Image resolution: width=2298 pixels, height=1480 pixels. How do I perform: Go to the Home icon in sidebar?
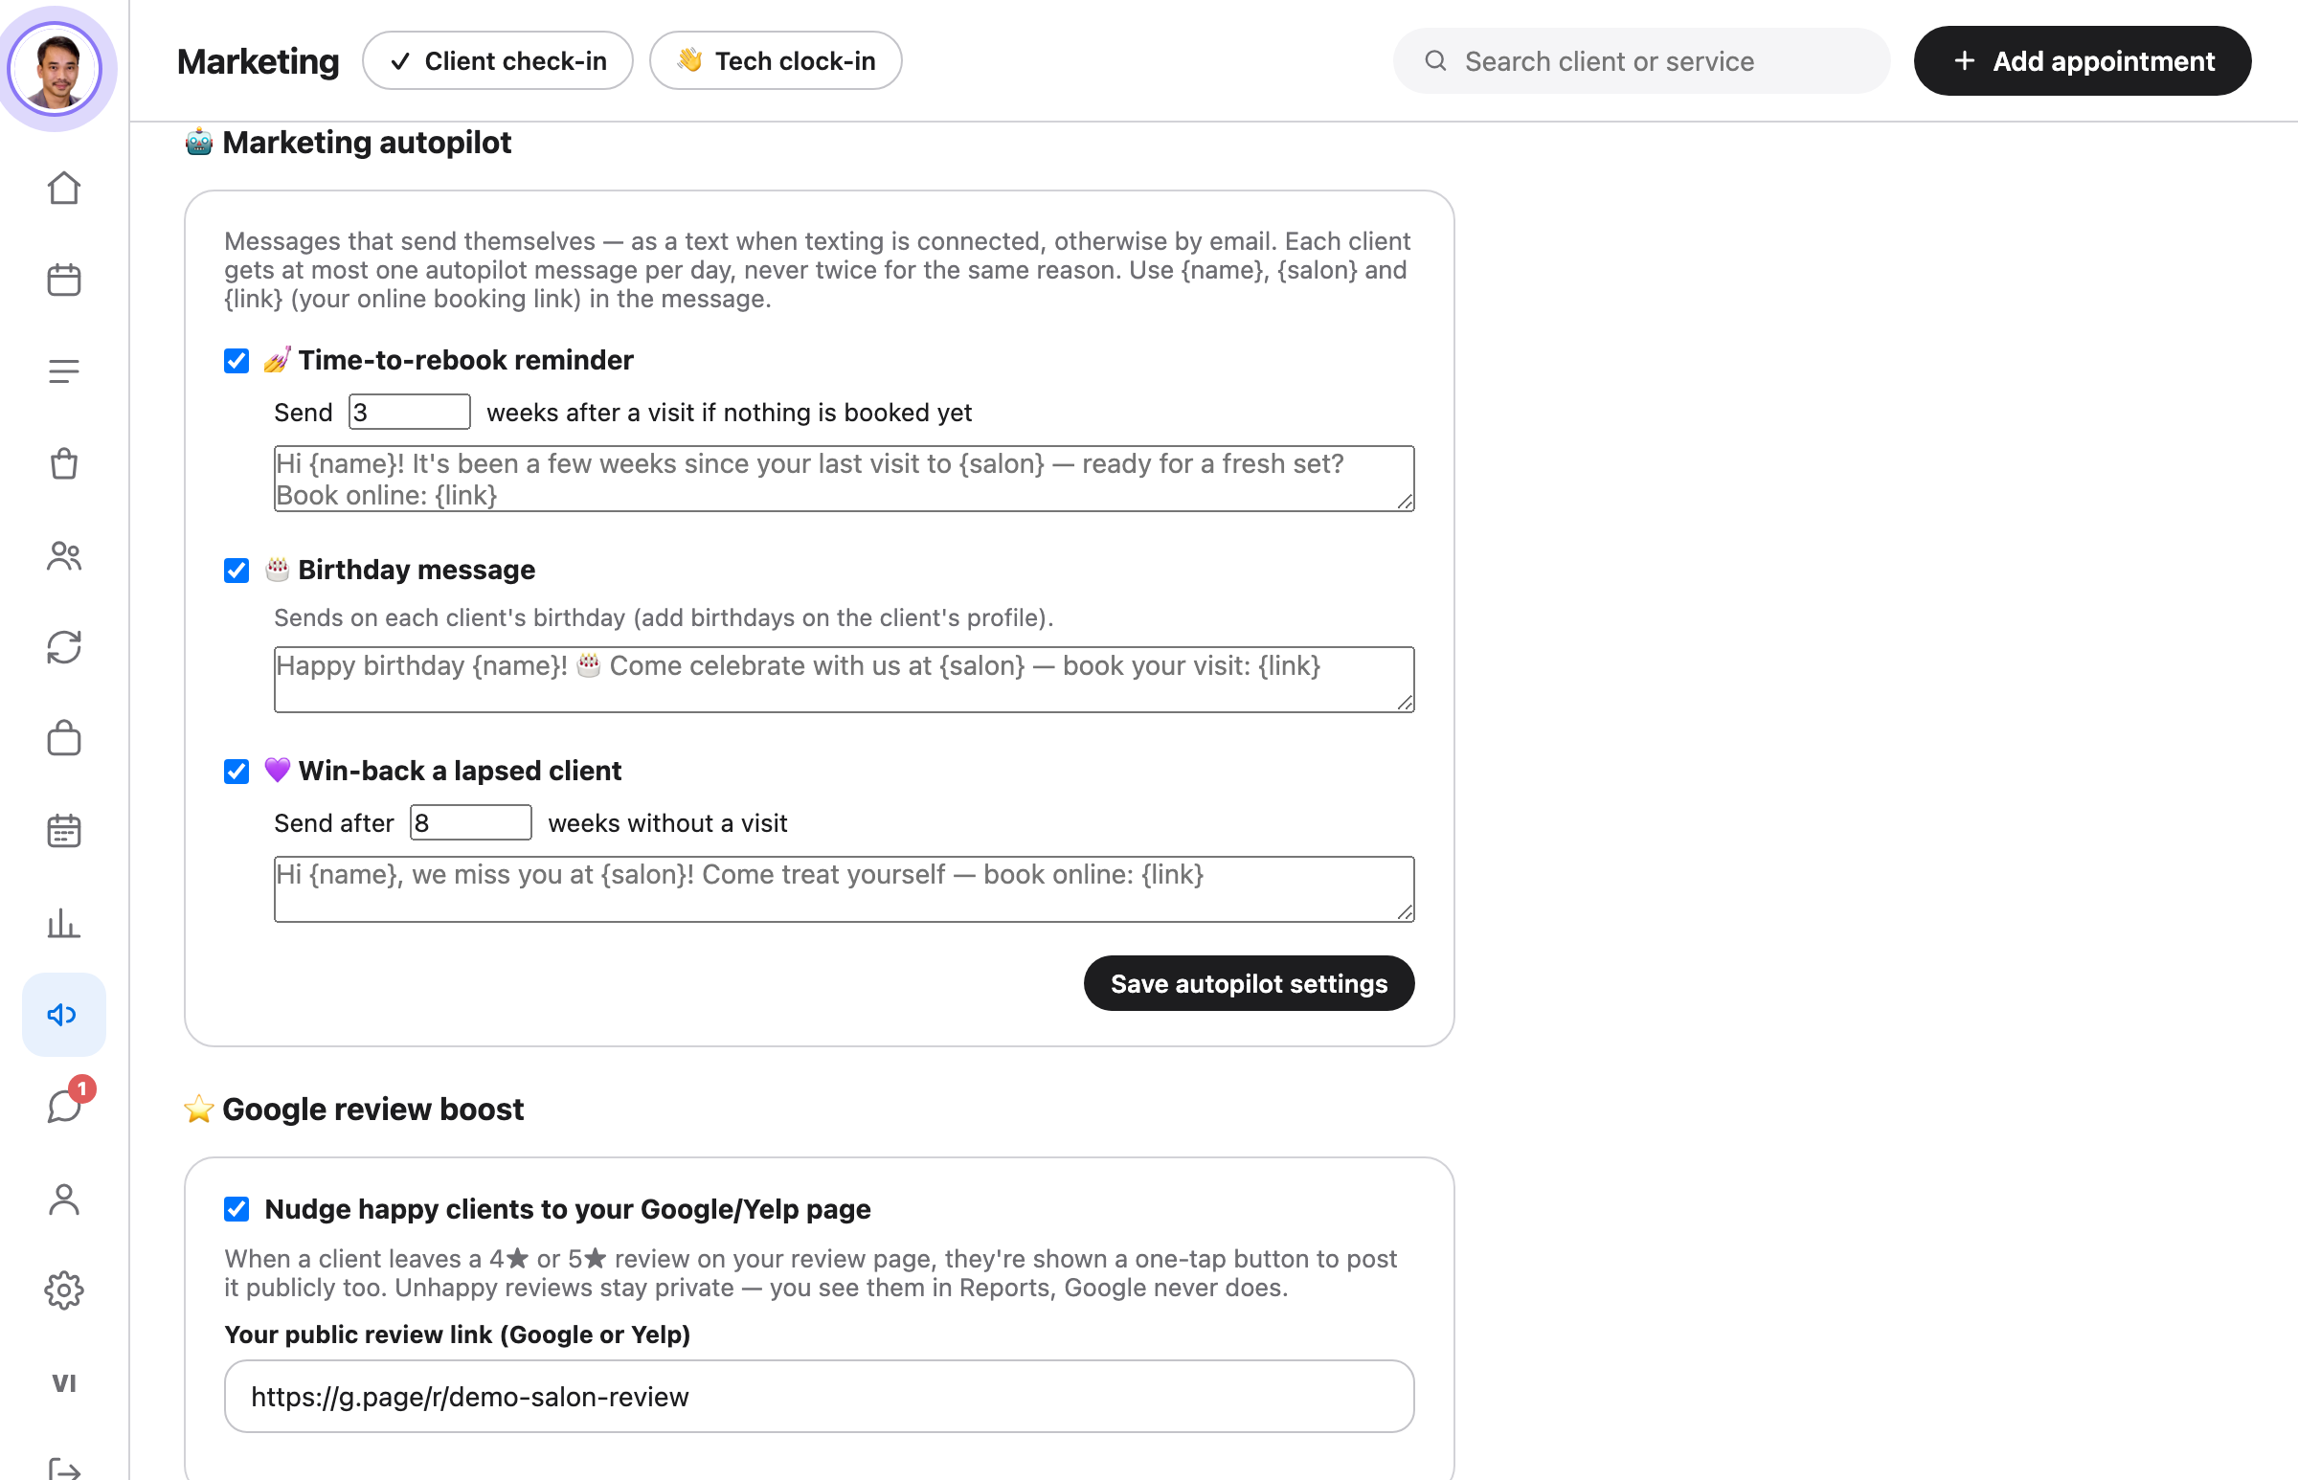(x=64, y=188)
